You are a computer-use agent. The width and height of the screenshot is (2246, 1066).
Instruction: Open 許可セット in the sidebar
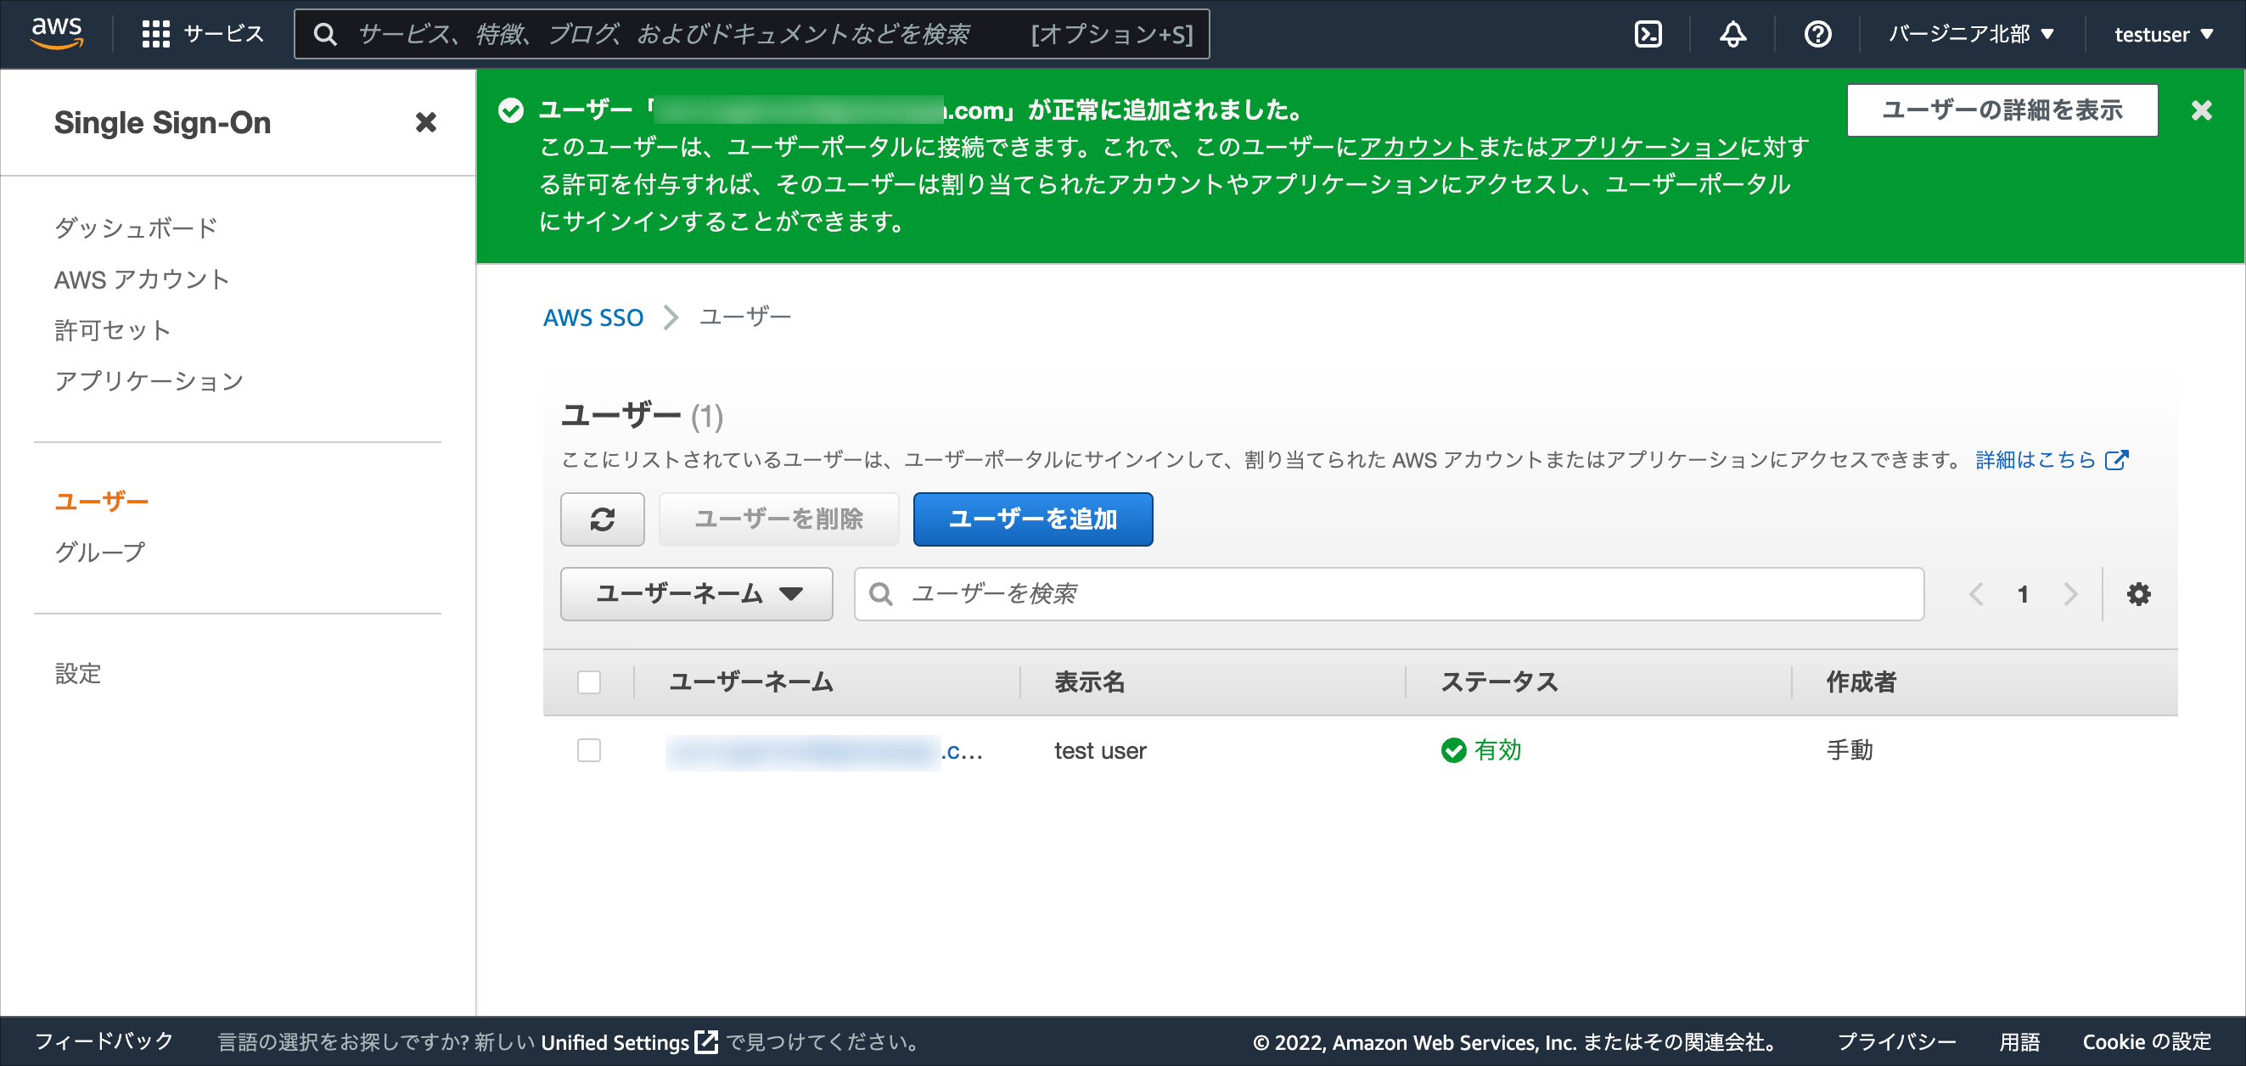[x=111, y=329]
